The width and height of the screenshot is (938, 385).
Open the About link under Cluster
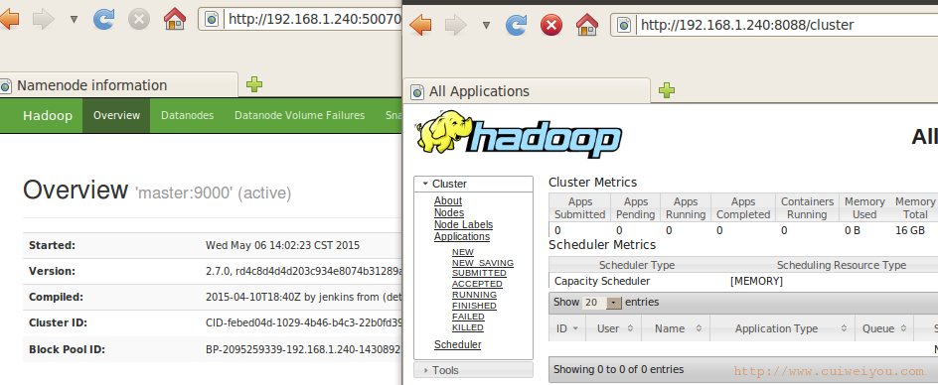tap(448, 200)
